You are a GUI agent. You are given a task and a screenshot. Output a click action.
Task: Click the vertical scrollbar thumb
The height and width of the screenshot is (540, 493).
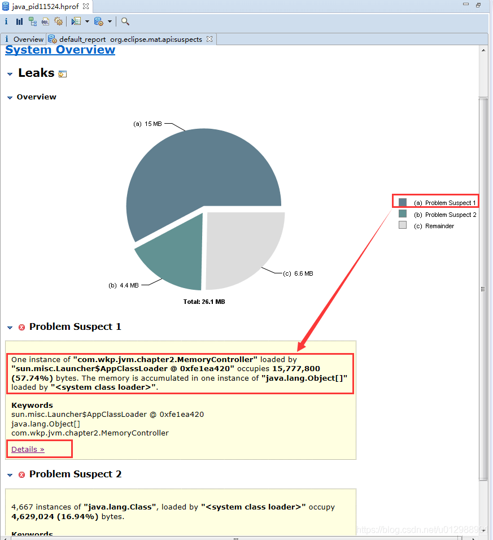coord(483,289)
